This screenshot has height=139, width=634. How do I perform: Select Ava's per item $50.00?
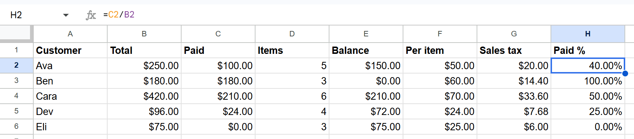[x=440, y=65]
